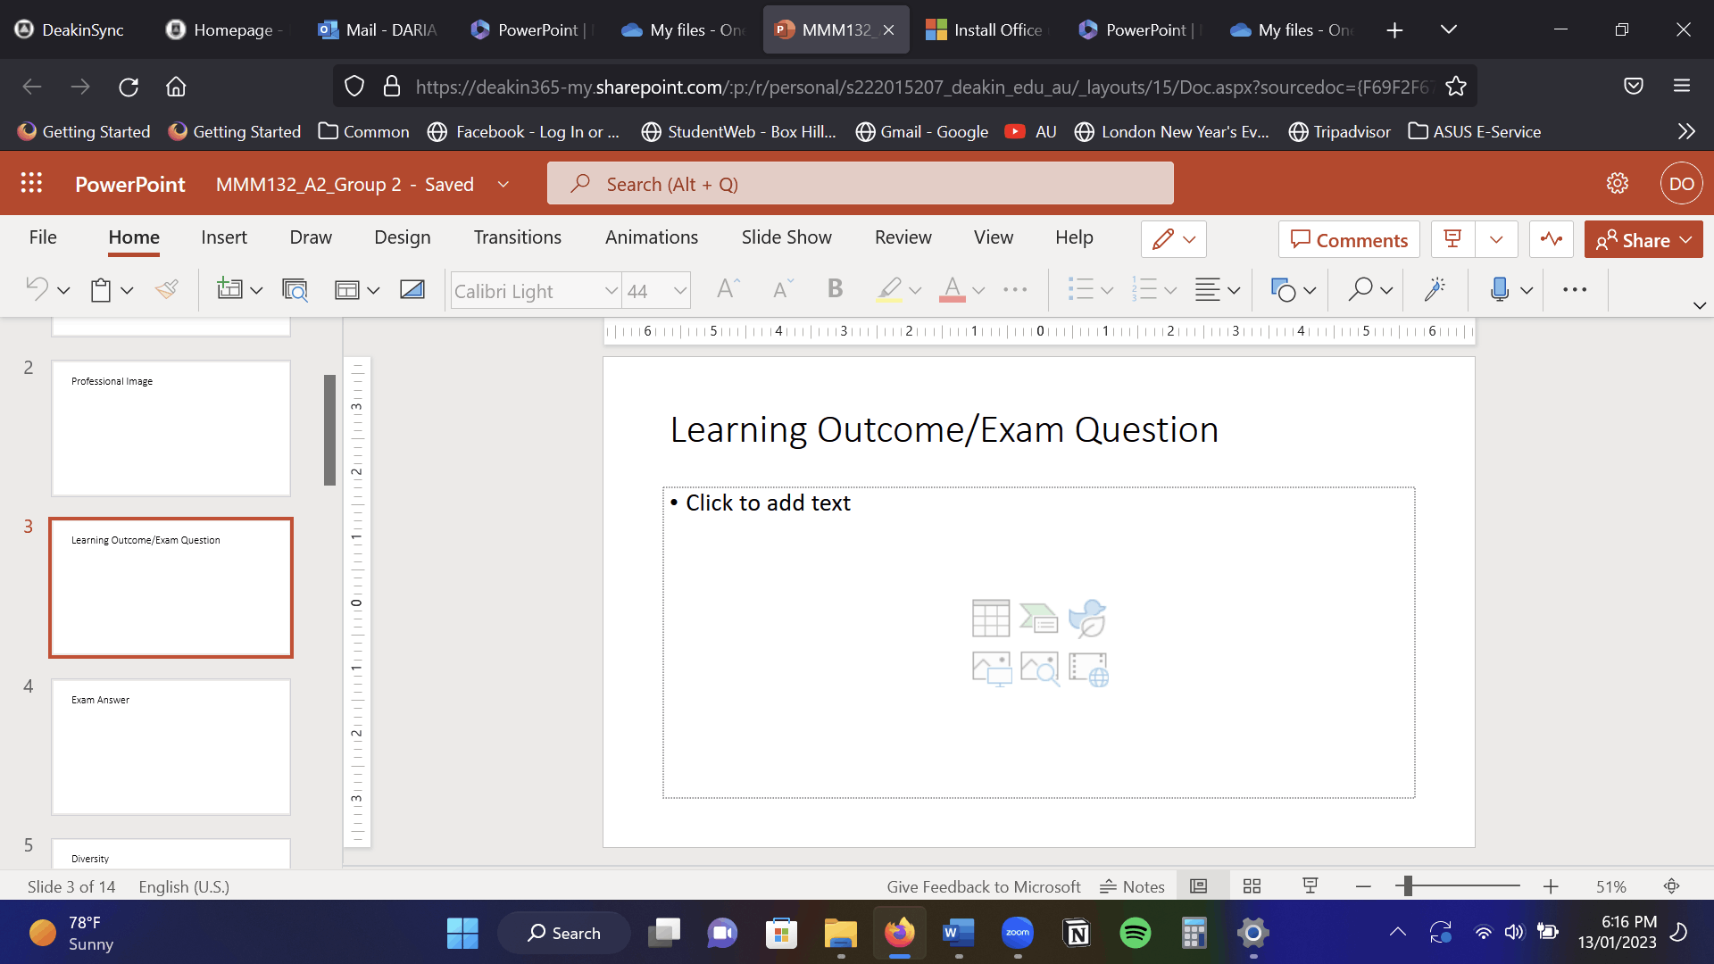Click the New Slide icon

tap(229, 289)
